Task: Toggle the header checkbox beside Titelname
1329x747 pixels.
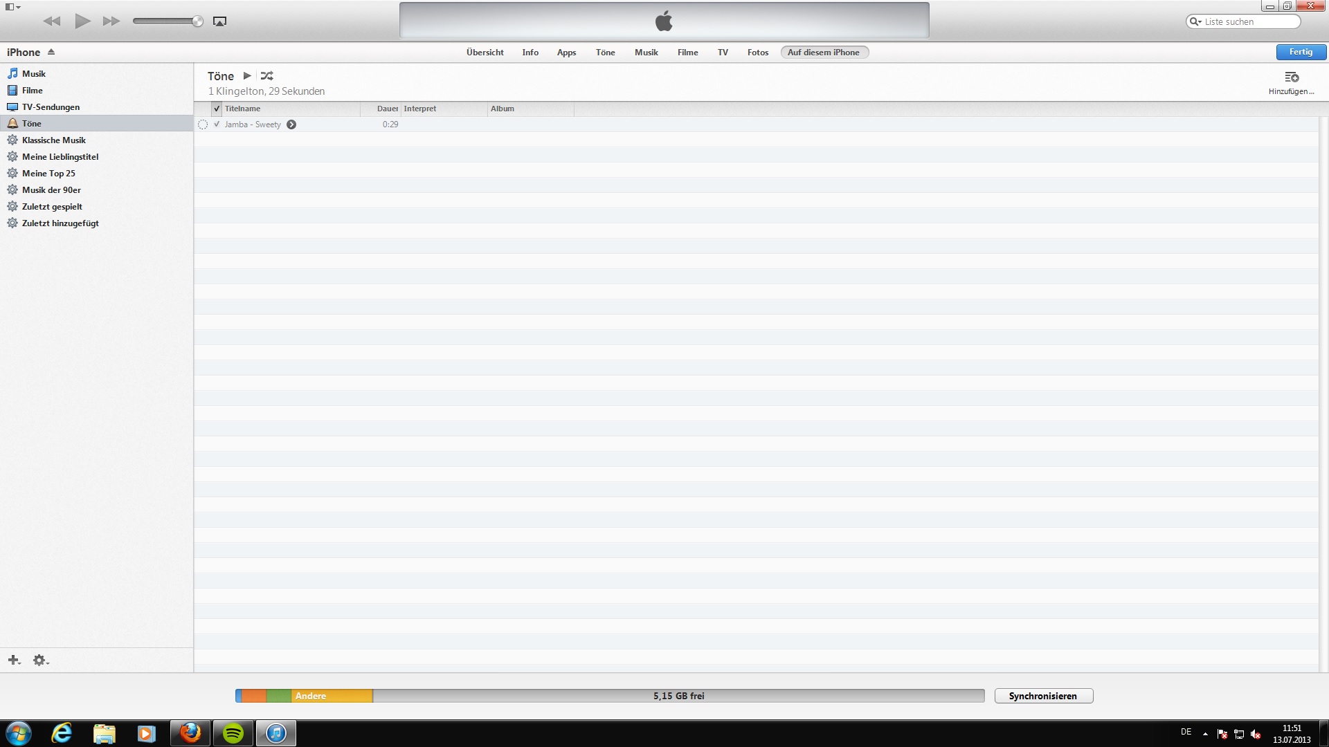Action: [x=217, y=109]
